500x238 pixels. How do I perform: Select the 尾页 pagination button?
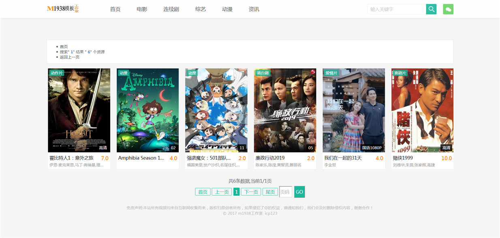(270, 192)
